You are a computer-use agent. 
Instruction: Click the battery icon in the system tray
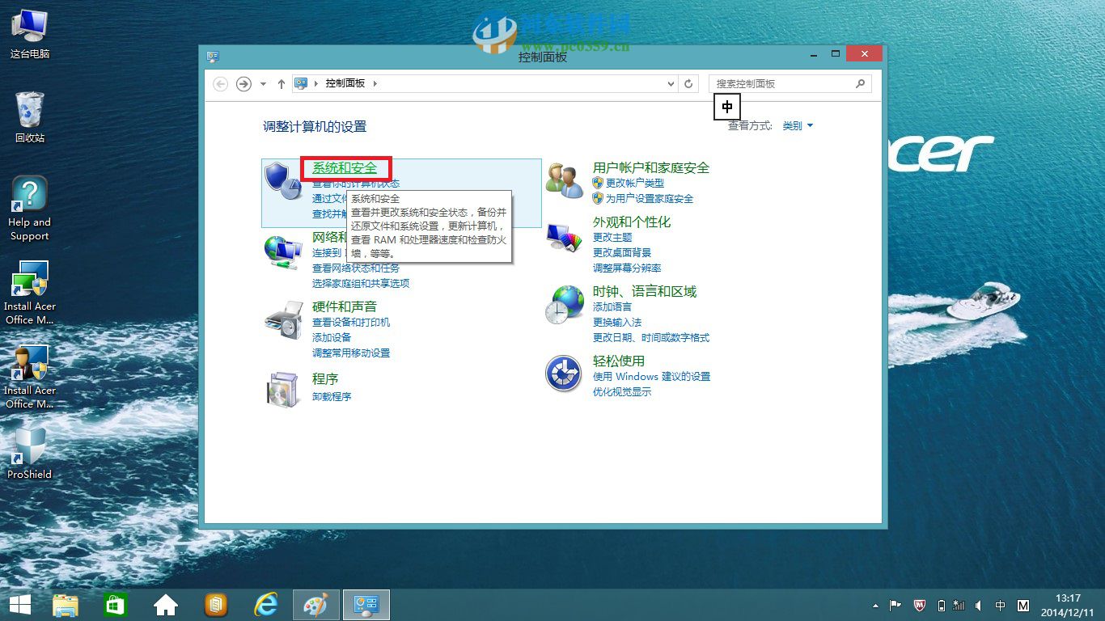click(x=941, y=605)
